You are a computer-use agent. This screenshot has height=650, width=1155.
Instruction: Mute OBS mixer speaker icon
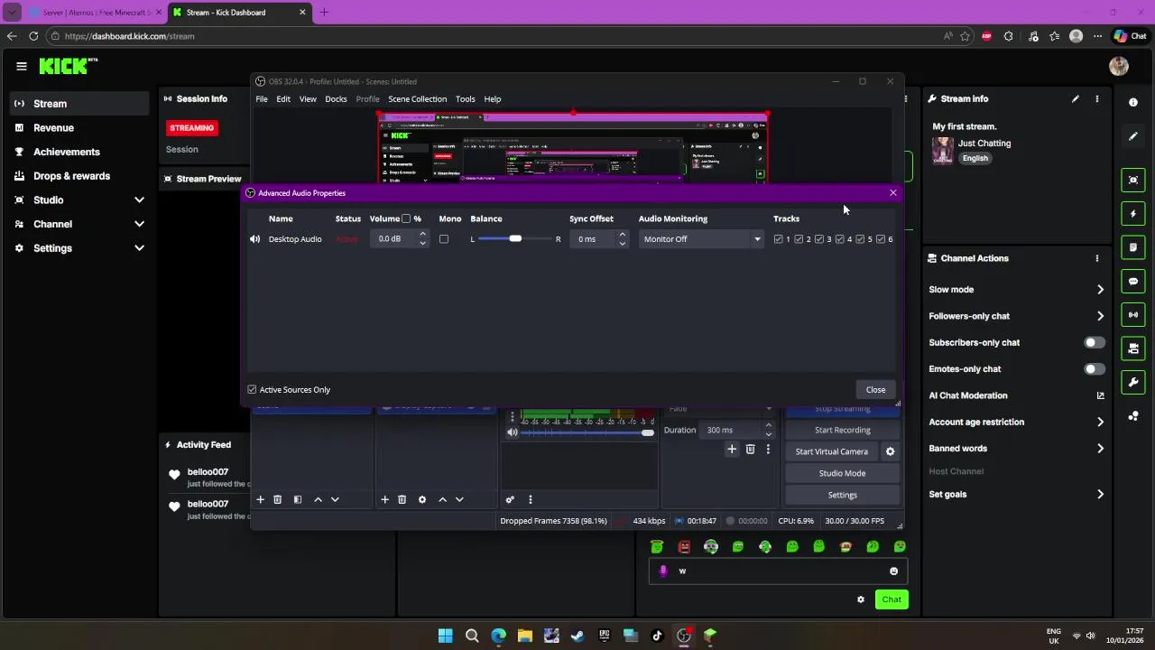[x=512, y=432]
